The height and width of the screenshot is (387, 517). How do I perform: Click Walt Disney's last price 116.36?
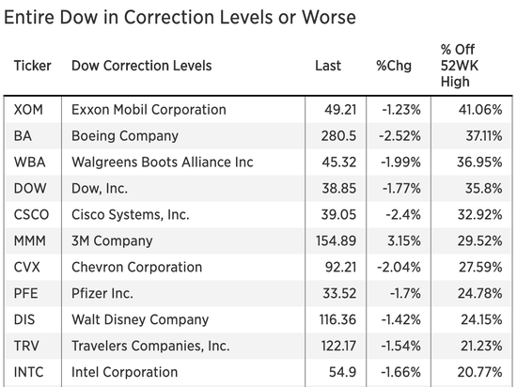[337, 319]
